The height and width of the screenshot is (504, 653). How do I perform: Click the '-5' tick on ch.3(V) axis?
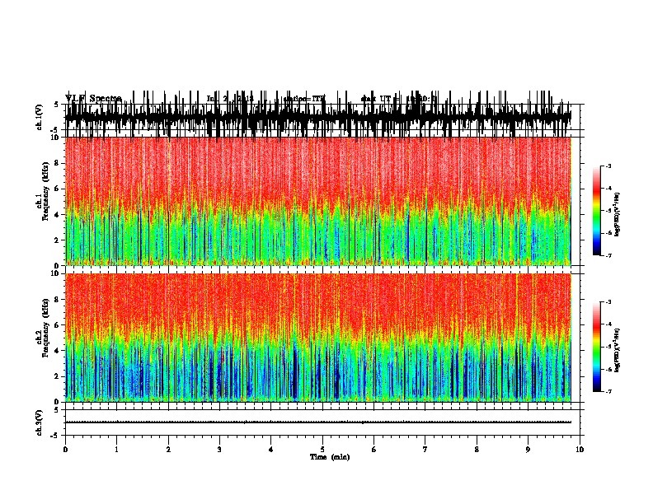point(54,436)
